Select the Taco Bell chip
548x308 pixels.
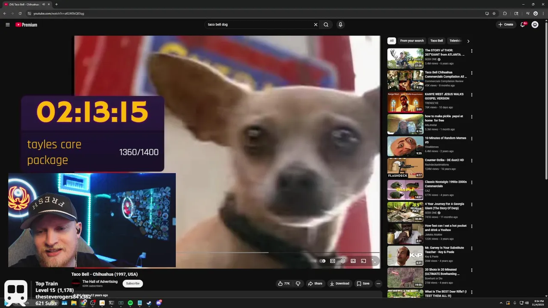point(437,41)
